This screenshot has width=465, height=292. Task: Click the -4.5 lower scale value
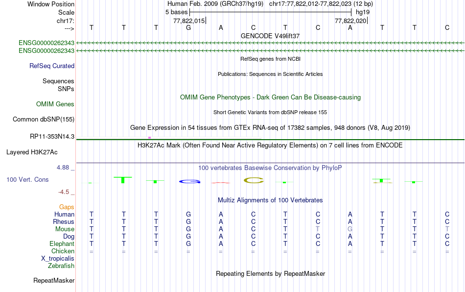[x=64, y=192]
